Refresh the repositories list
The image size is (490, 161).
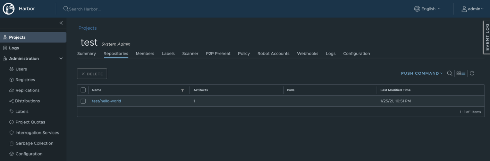pos(472,73)
